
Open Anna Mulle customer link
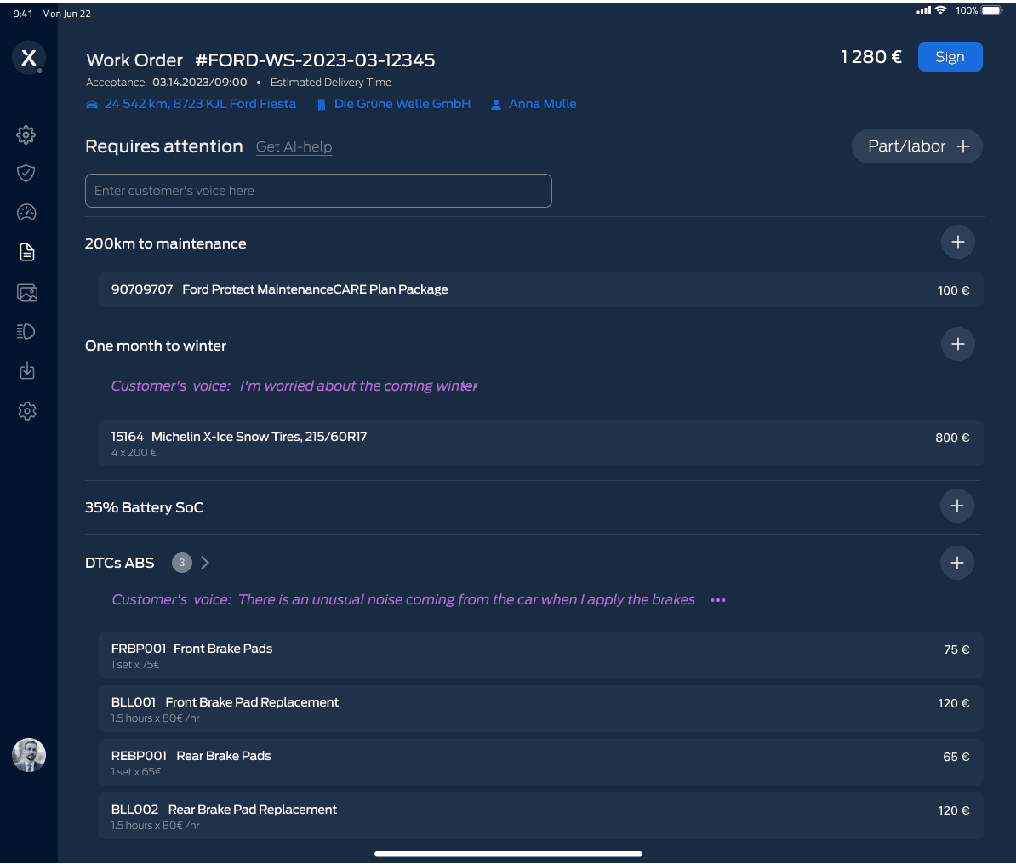coord(542,104)
